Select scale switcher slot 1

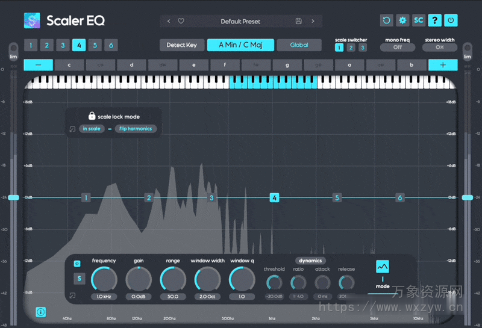(339, 48)
